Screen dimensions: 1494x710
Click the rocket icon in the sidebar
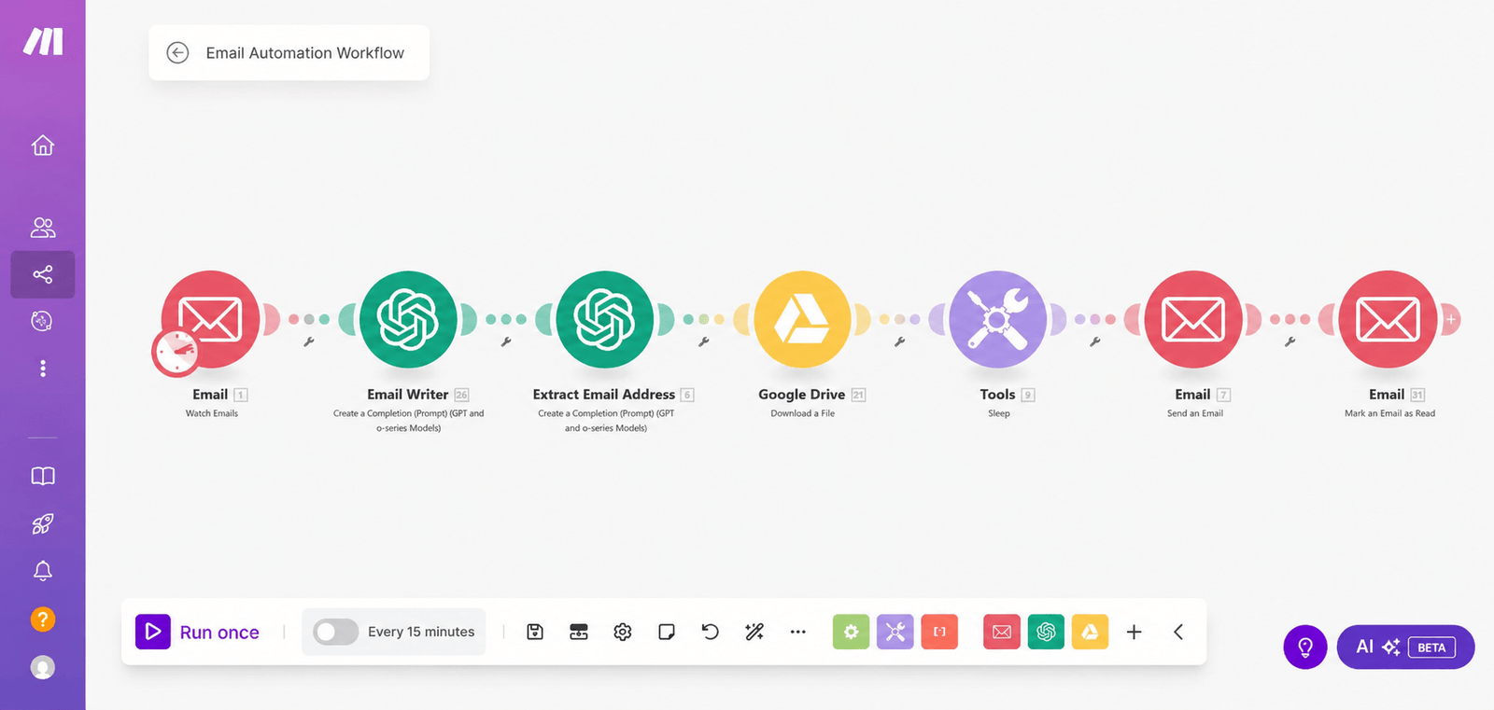tap(43, 523)
